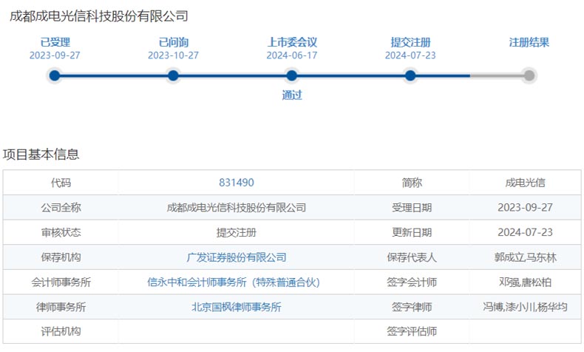Open 广发证券股份有限公司 sponsor link
The image size is (584, 352).
(x=236, y=257)
